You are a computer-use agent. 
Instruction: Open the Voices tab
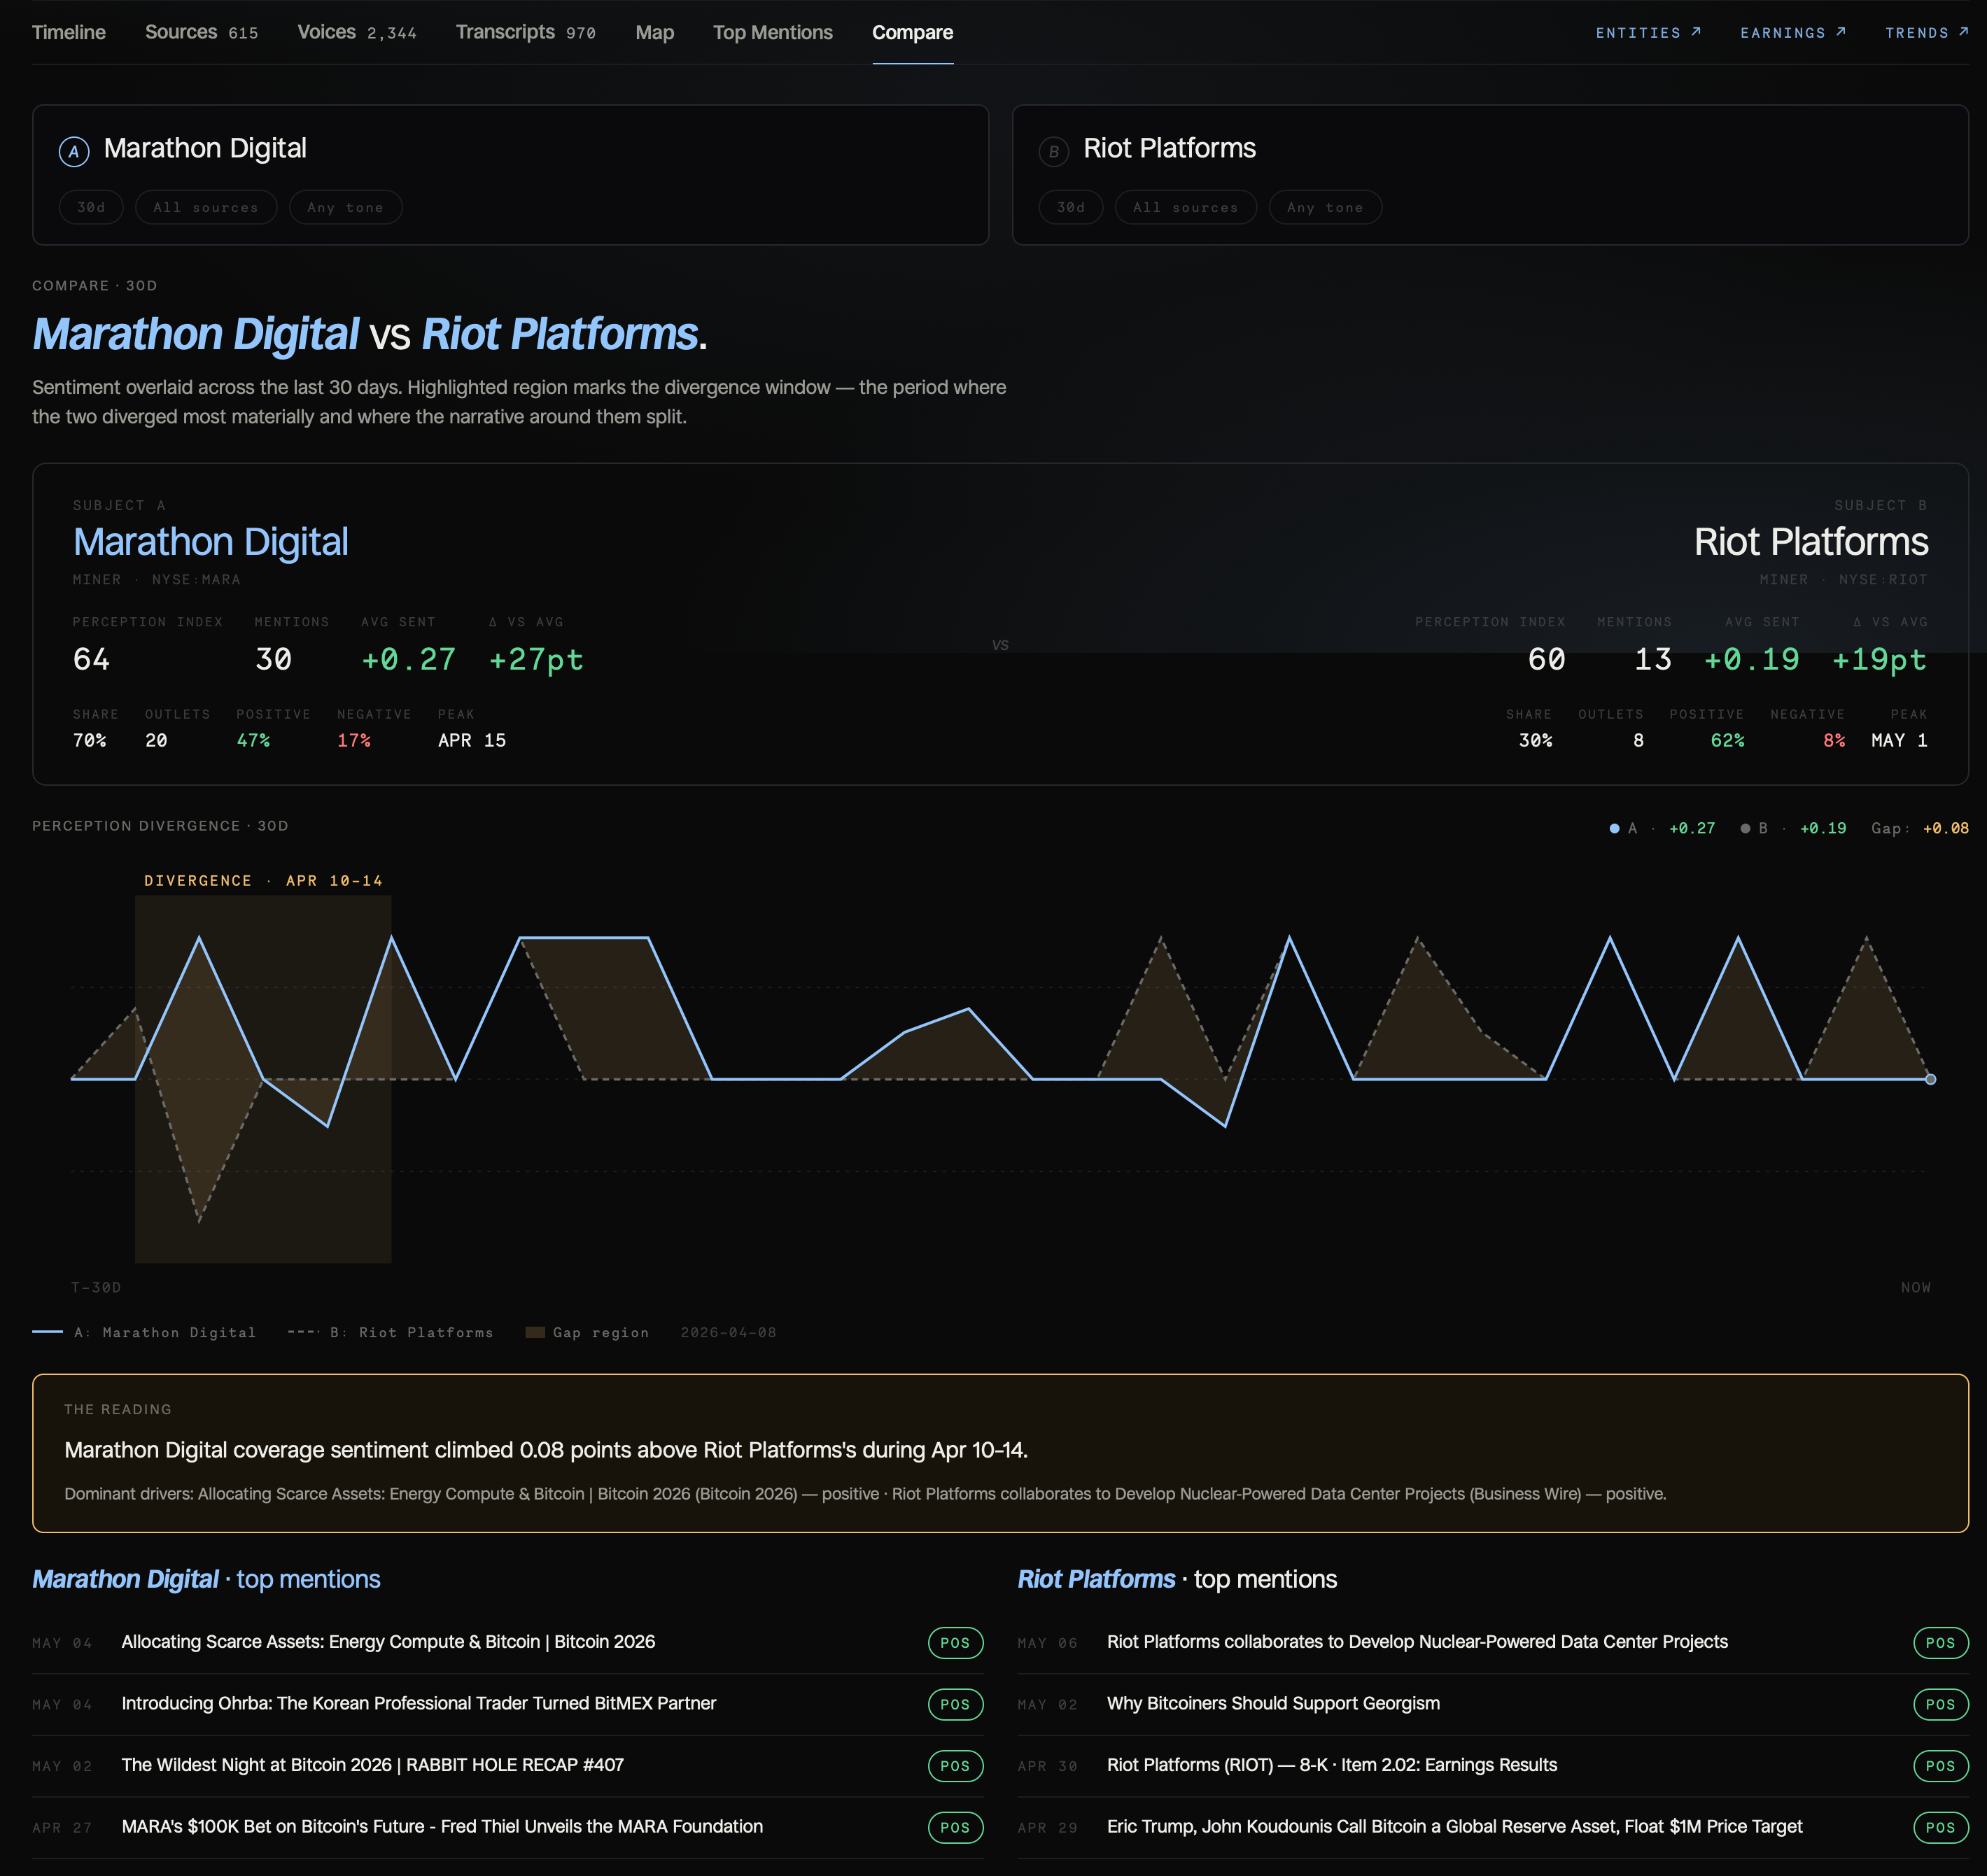pyautogui.click(x=357, y=32)
